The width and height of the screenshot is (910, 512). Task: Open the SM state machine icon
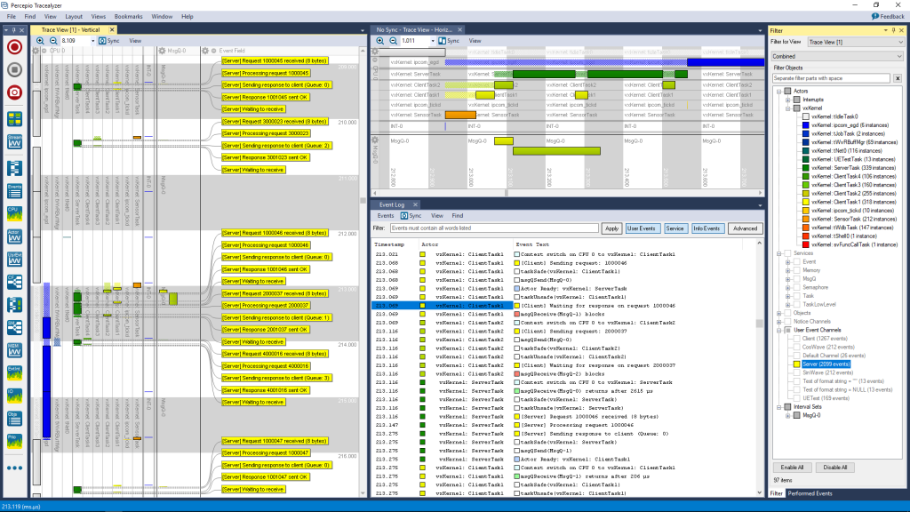[x=14, y=327]
